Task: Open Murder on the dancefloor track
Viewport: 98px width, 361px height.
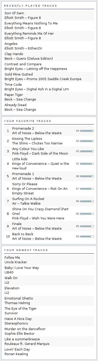Action: 25,329
